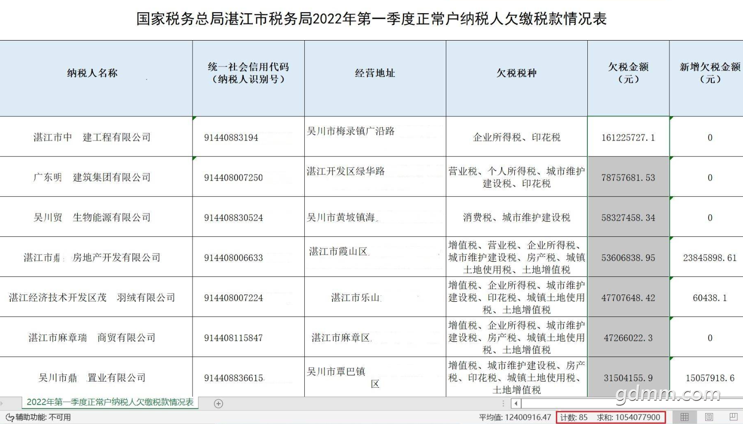
Task: Add a new sheet with the plus button
Action: coord(218,403)
